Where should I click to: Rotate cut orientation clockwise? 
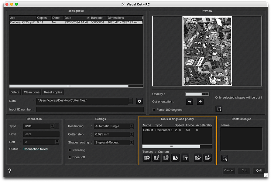(x=200, y=102)
